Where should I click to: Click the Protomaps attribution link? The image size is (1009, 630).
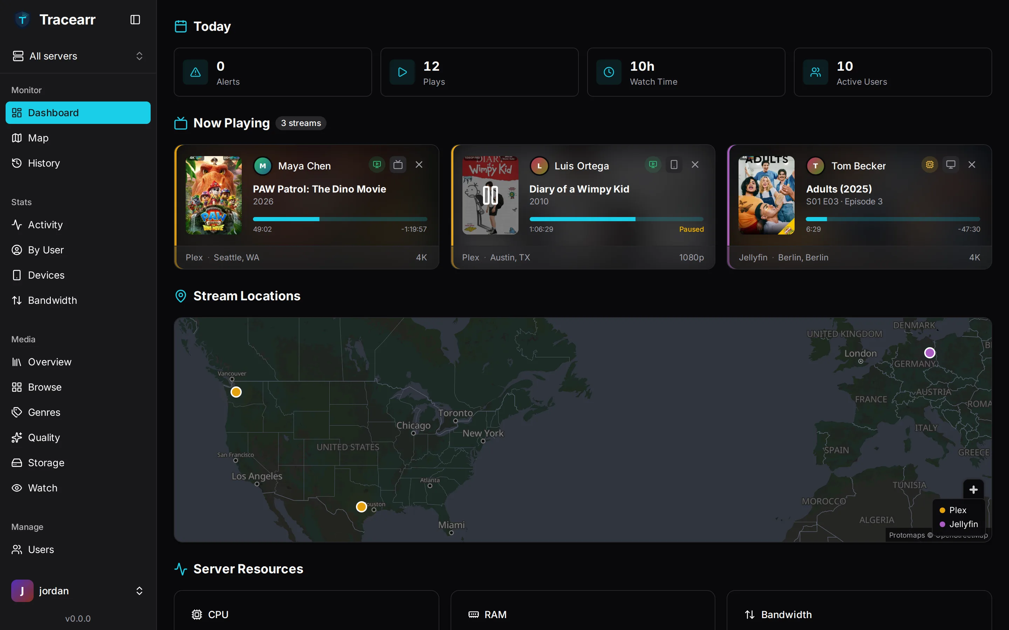click(x=907, y=535)
